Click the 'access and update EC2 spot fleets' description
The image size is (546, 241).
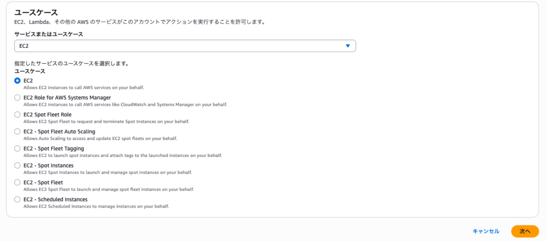(100, 138)
